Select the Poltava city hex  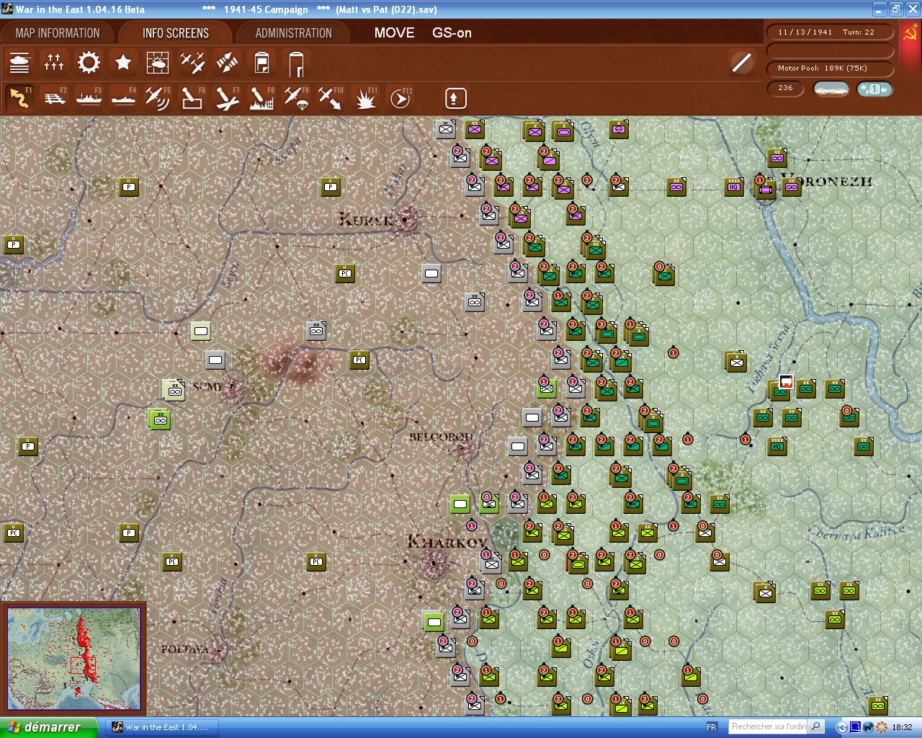click(219, 649)
